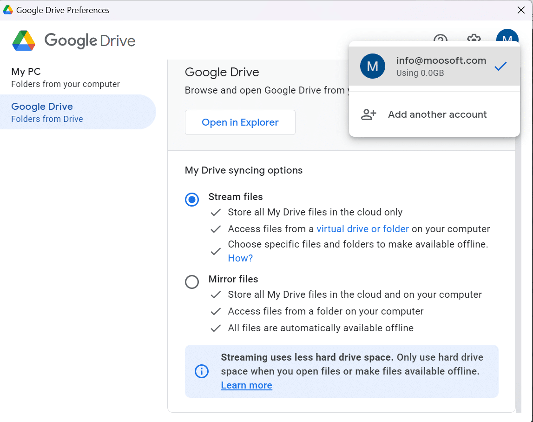Open the help question mark icon
The height and width of the screenshot is (422, 533).
pyautogui.click(x=441, y=37)
